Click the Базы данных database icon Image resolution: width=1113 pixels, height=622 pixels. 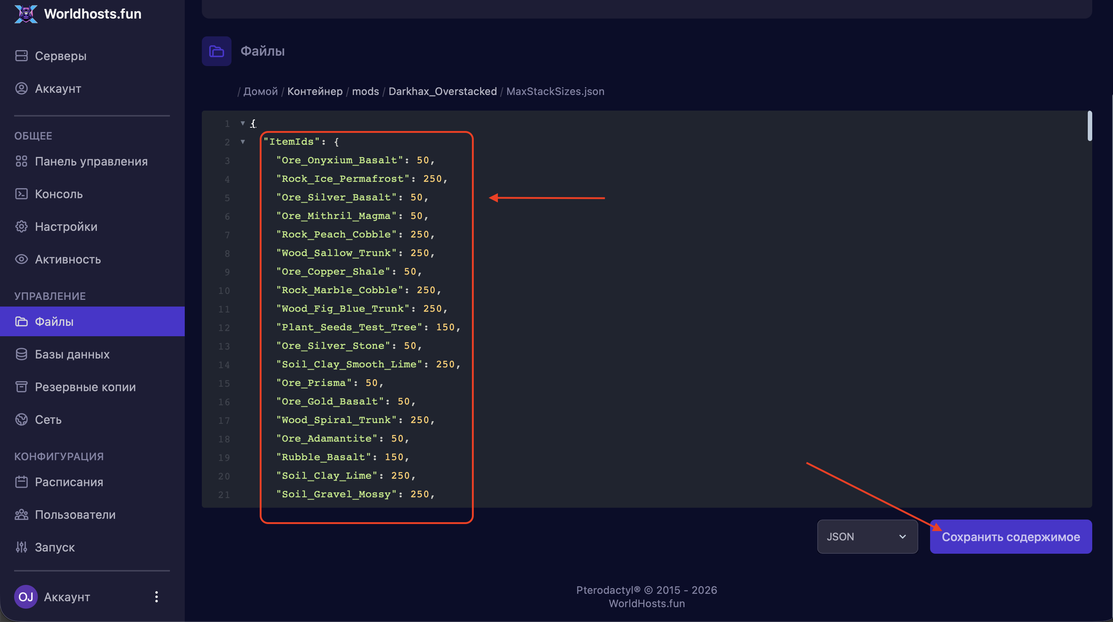pyautogui.click(x=21, y=354)
